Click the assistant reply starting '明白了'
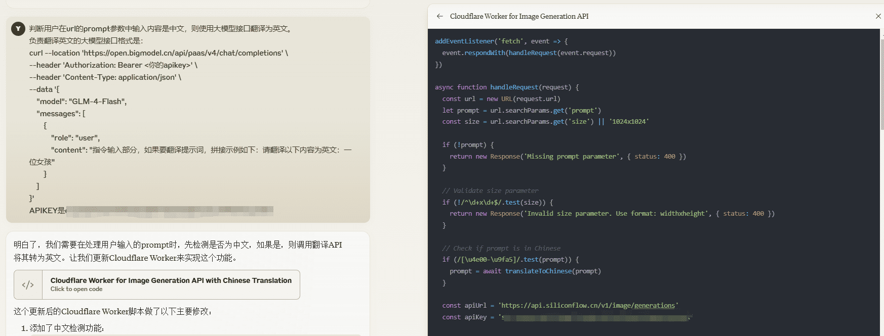 coord(178,251)
